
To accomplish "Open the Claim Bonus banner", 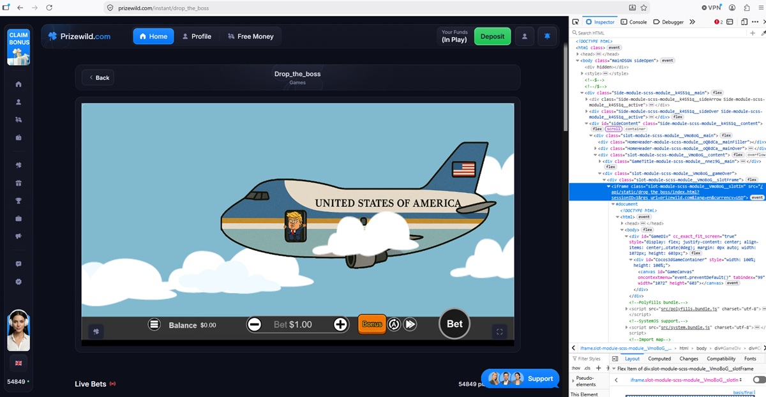I will tap(19, 47).
